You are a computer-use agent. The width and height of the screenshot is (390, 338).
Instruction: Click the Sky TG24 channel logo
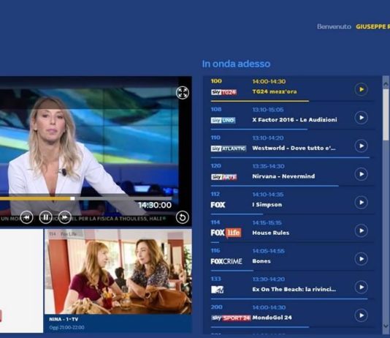(223, 92)
